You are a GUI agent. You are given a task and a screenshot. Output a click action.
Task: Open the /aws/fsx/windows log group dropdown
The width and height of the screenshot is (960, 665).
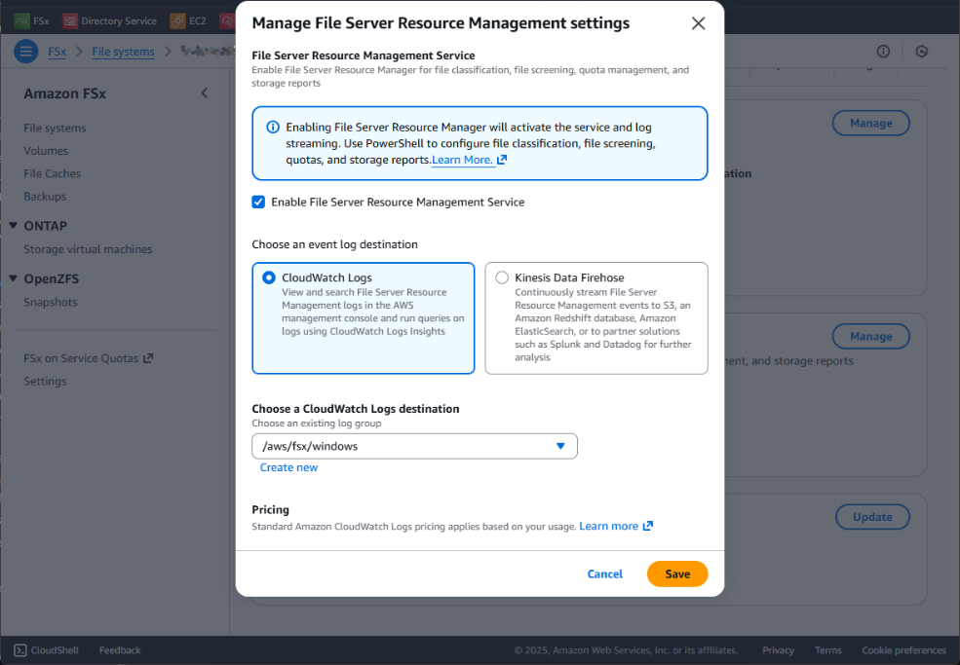point(561,446)
